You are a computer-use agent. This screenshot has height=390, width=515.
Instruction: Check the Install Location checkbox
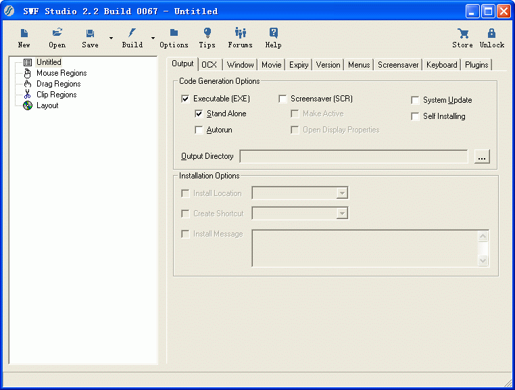click(185, 193)
